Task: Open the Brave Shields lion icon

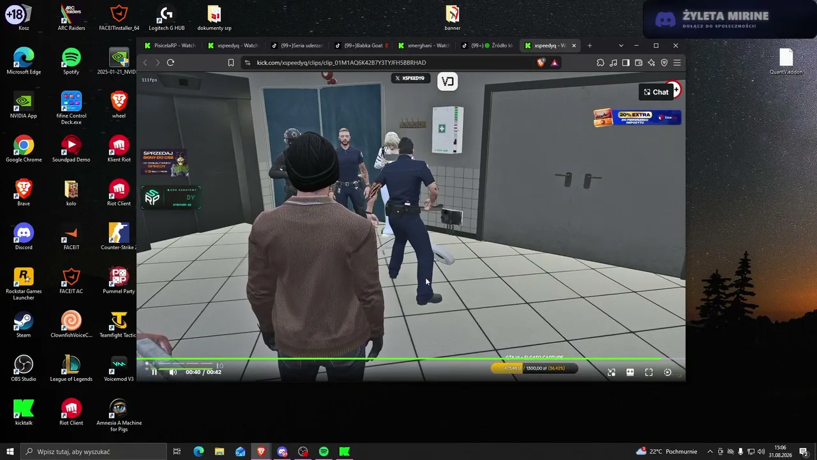Action: pyautogui.click(x=541, y=63)
